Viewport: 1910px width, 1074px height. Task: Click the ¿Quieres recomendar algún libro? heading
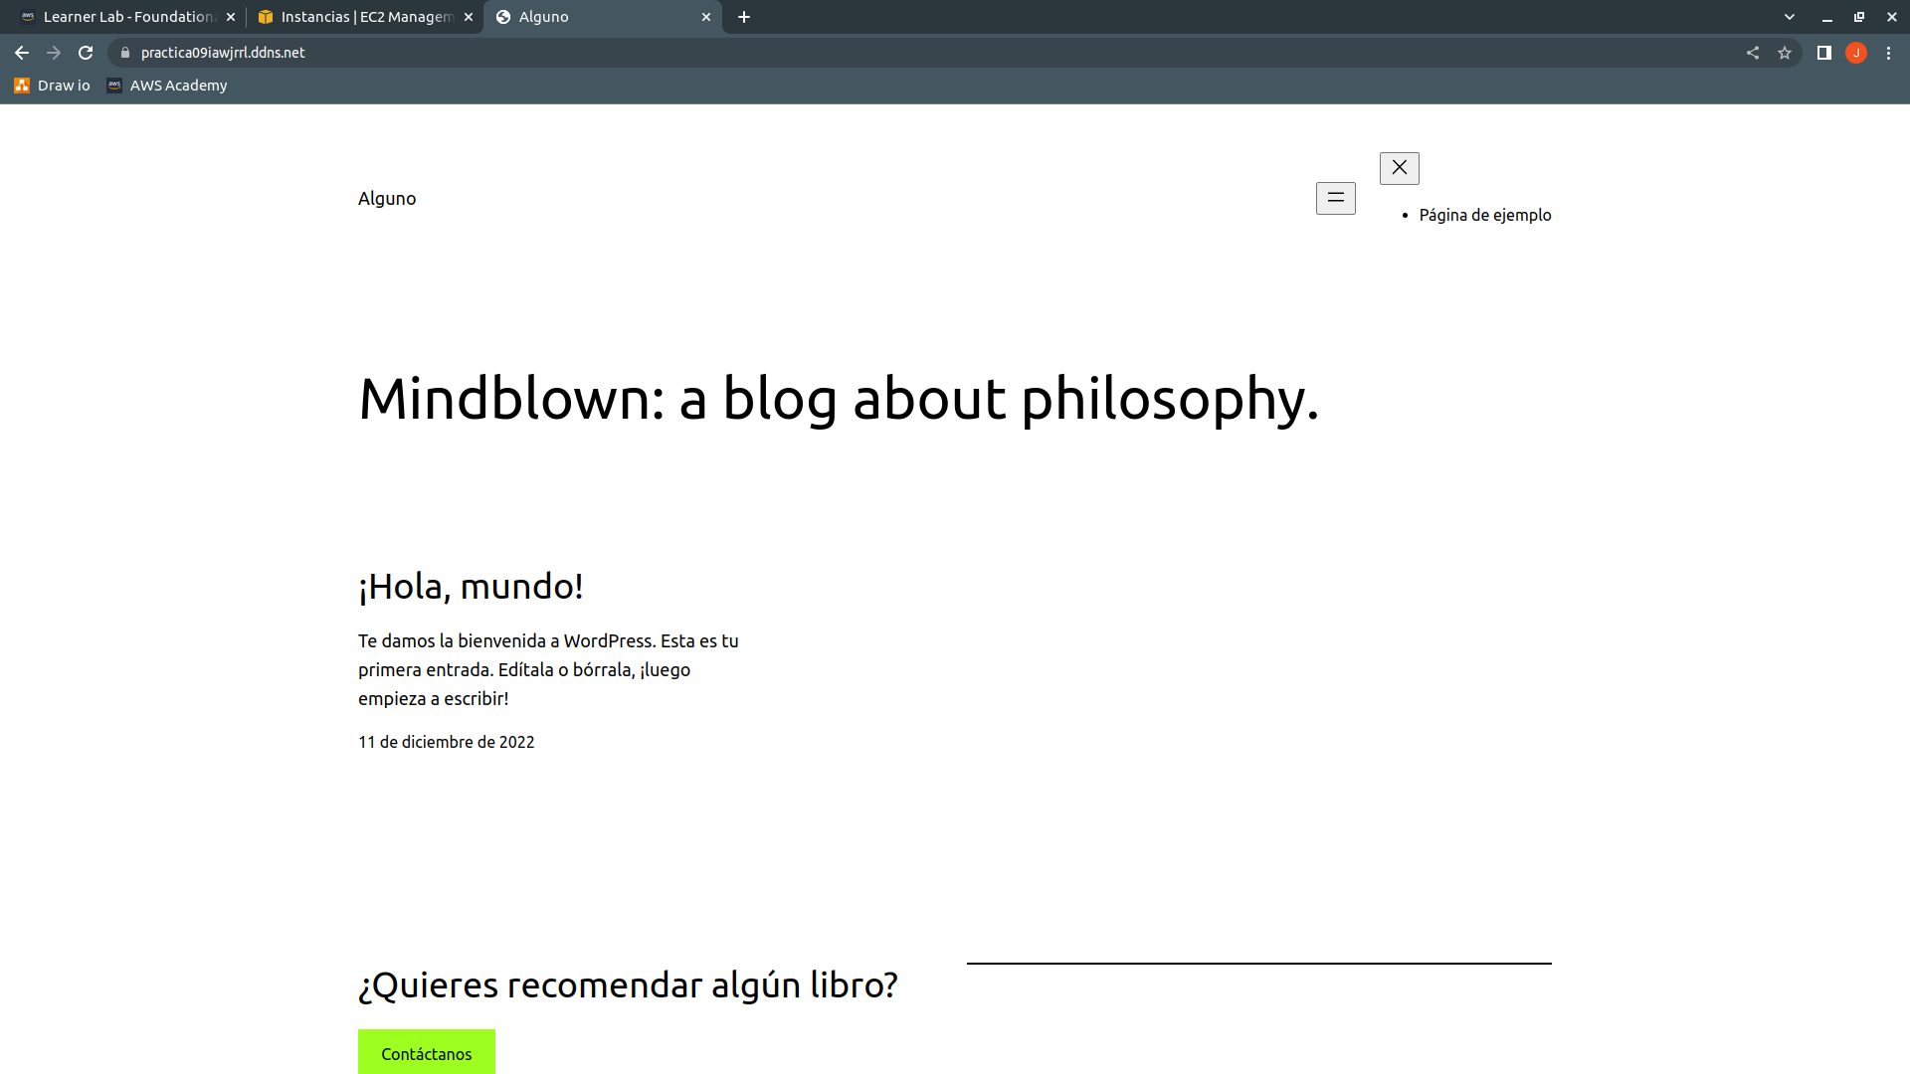coord(628,984)
